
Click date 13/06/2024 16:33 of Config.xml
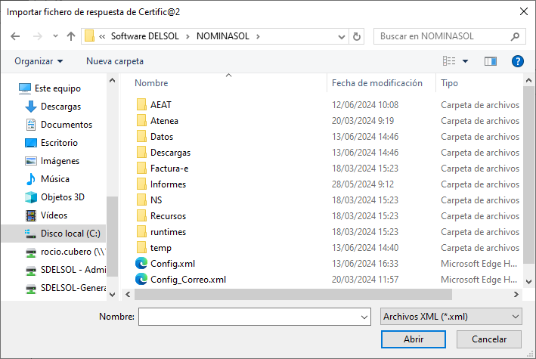364,264
